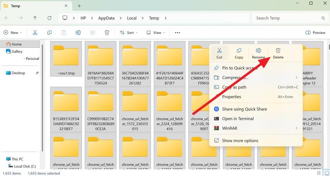Choose Copy as path
330x176 pixels.
point(256,87)
